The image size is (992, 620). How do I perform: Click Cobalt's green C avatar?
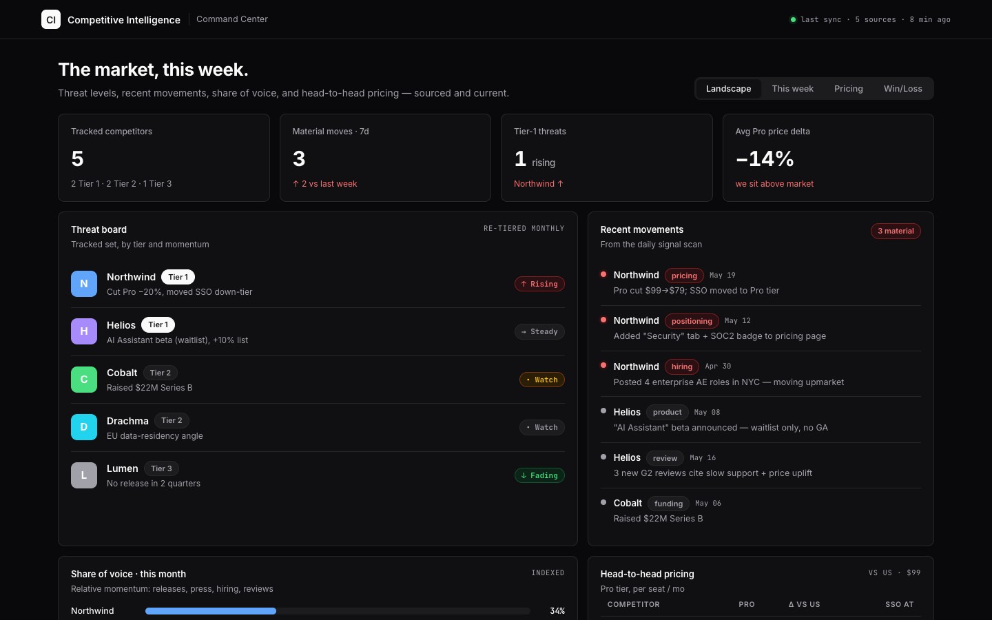click(x=84, y=380)
